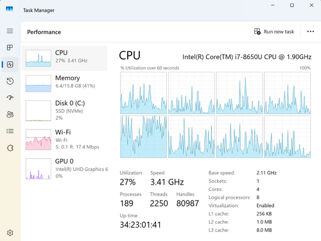
Task: Open the Services page puzzle icon
Action: click(x=10, y=148)
